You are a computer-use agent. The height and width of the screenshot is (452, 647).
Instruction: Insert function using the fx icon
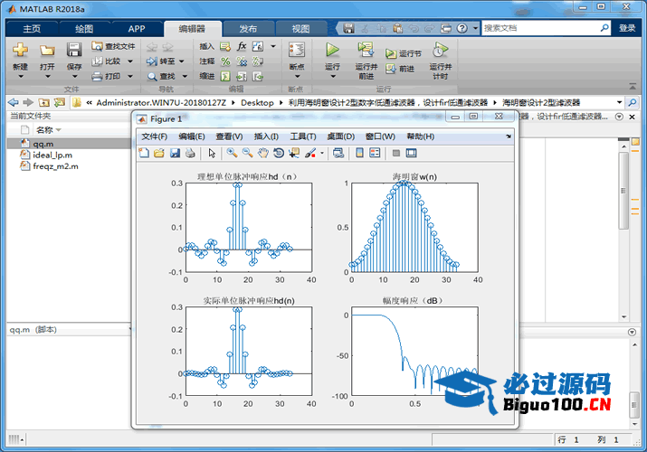242,46
